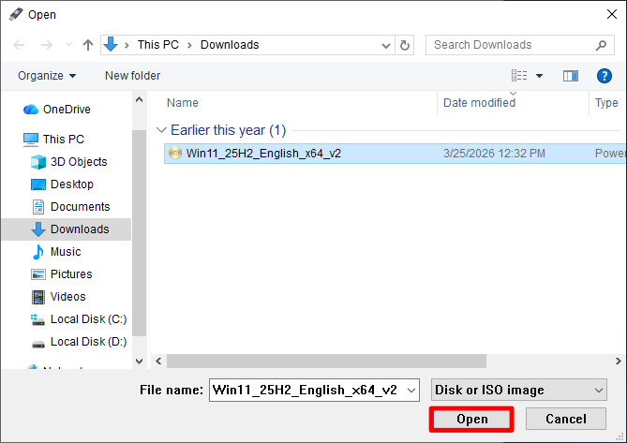
Task: Click the This PC monitor icon
Action: pos(31,140)
